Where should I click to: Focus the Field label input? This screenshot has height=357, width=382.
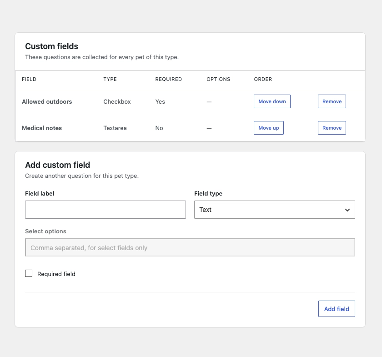[x=106, y=210]
